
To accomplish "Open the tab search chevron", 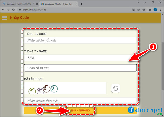I will tap(138, 2).
